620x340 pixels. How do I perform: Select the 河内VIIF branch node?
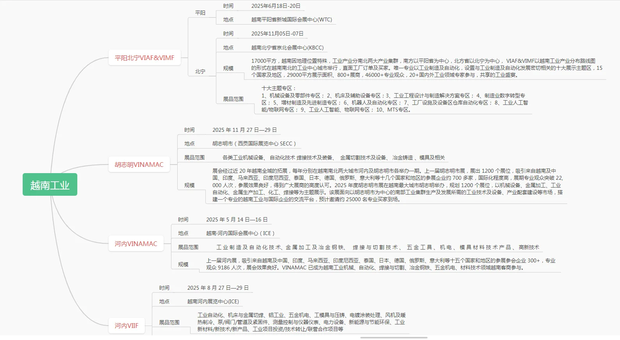pyautogui.click(x=126, y=326)
